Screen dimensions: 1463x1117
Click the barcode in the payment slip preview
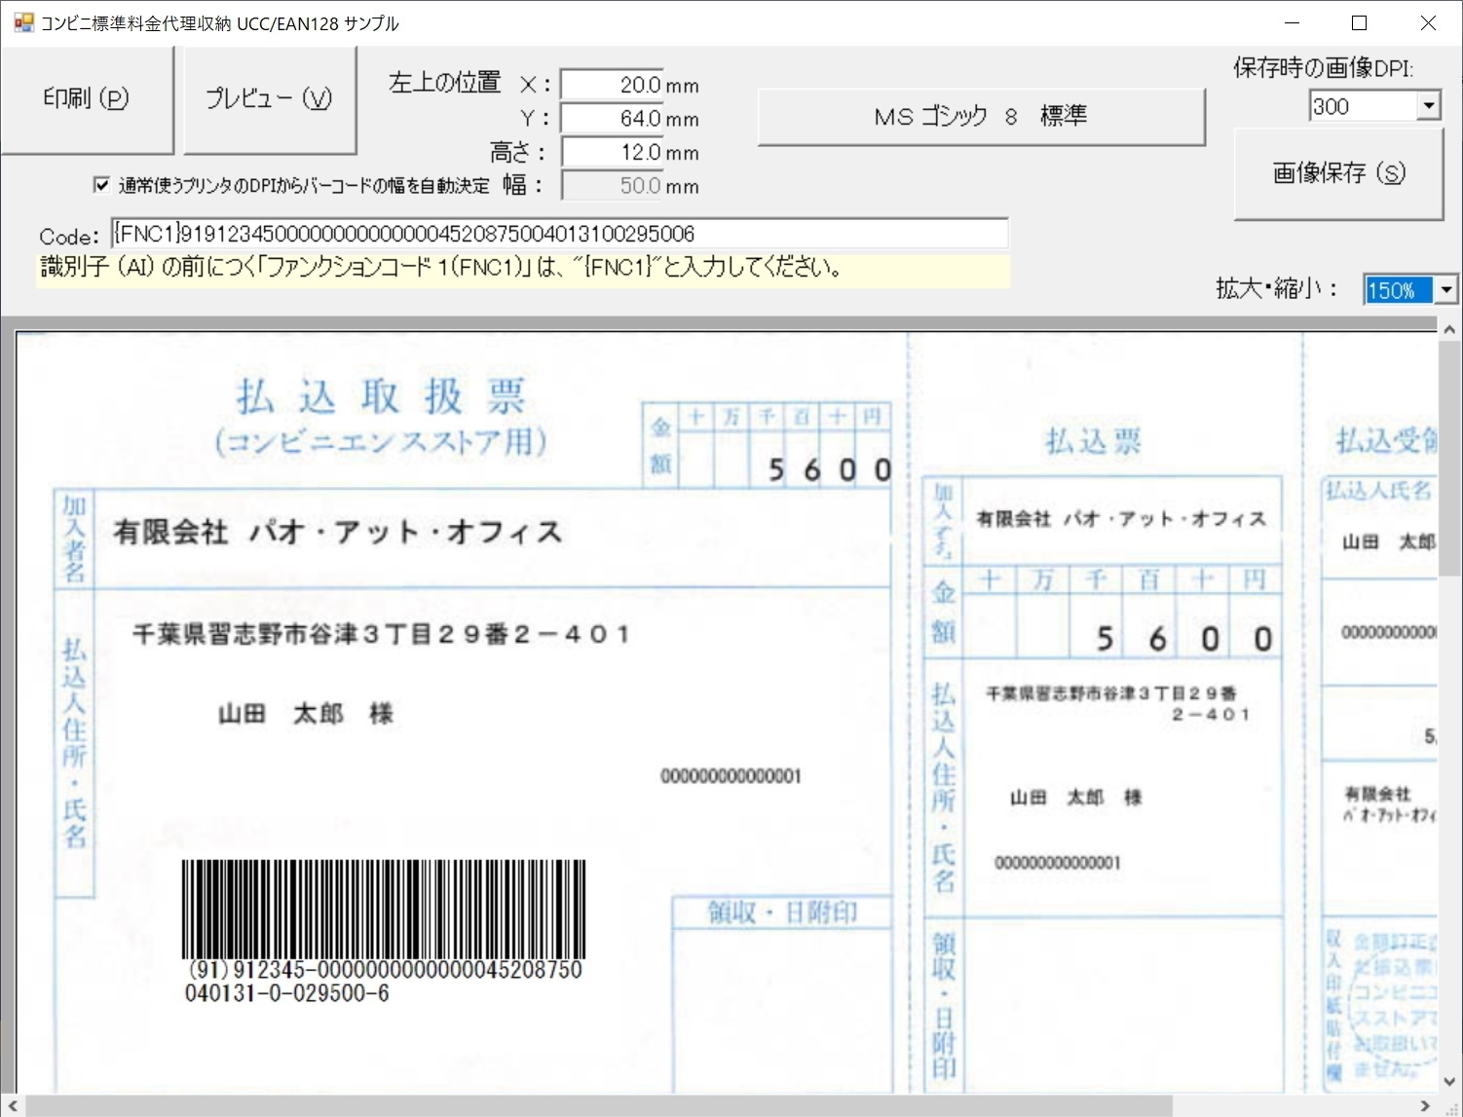[385, 906]
